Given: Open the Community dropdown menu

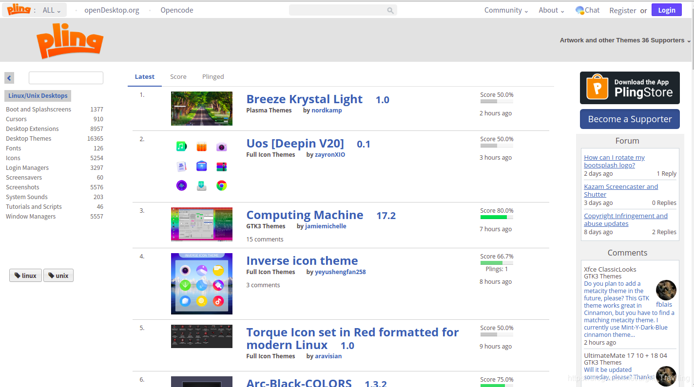Looking at the screenshot, I should point(506,10).
